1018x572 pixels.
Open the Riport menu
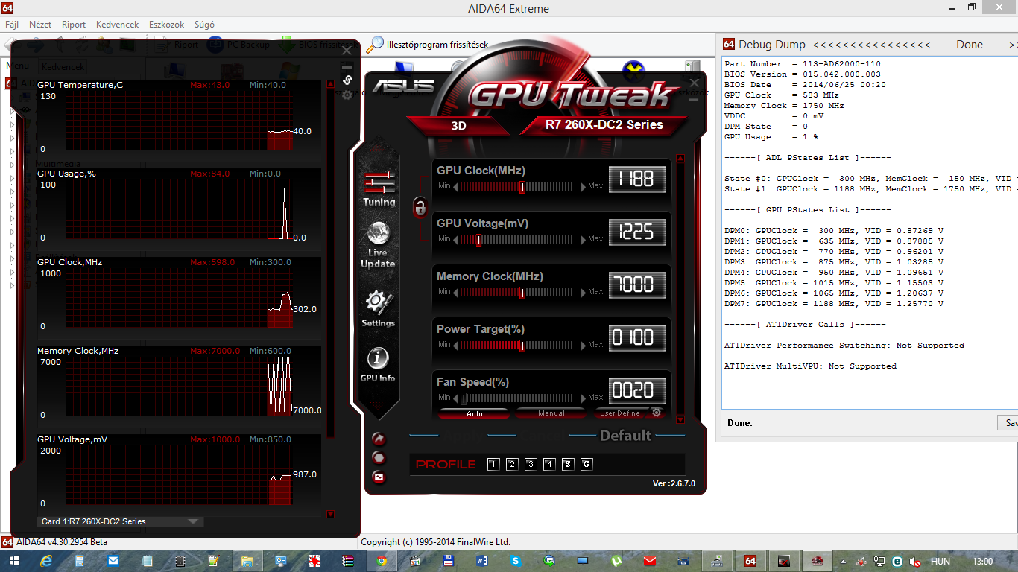[74, 25]
